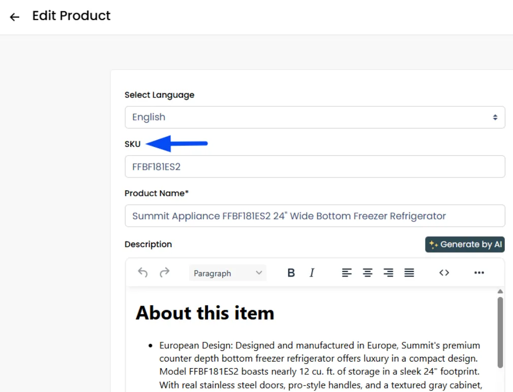
Task: Undo the last edit in editor
Action: [x=143, y=273]
